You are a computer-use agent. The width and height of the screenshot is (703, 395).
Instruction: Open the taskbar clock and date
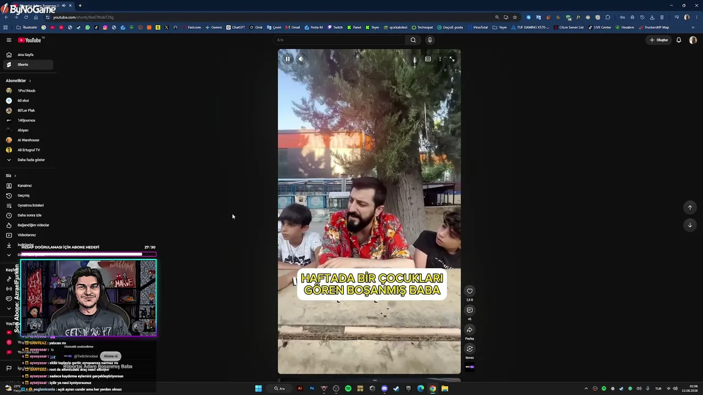pyautogui.click(x=690, y=388)
